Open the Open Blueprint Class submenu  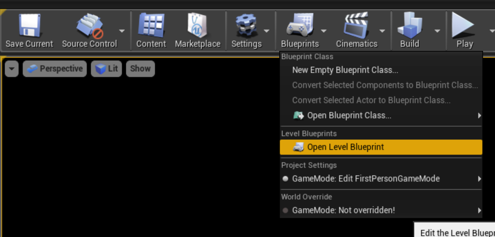click(349, 116)
